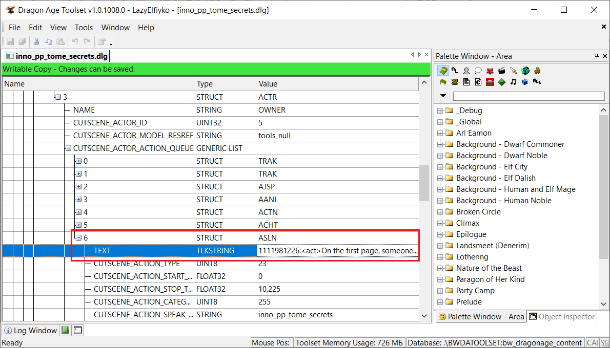Open the Window menu
610x348 pixels.
click(115, 28)
